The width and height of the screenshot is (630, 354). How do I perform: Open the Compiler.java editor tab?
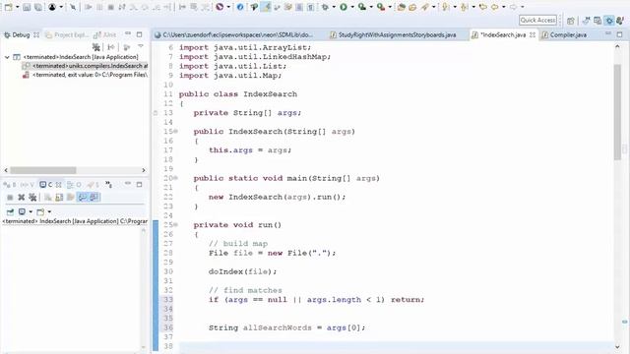pyautogui.click(x=564, y=35)
